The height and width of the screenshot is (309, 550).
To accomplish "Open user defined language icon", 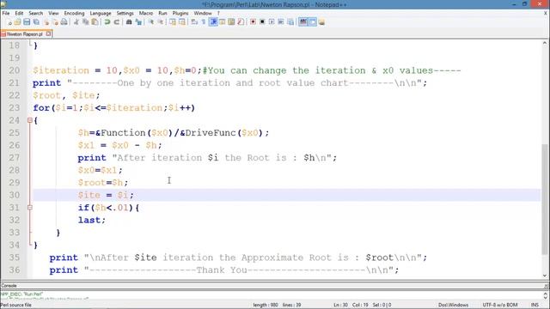I will [x=222, y=22].
